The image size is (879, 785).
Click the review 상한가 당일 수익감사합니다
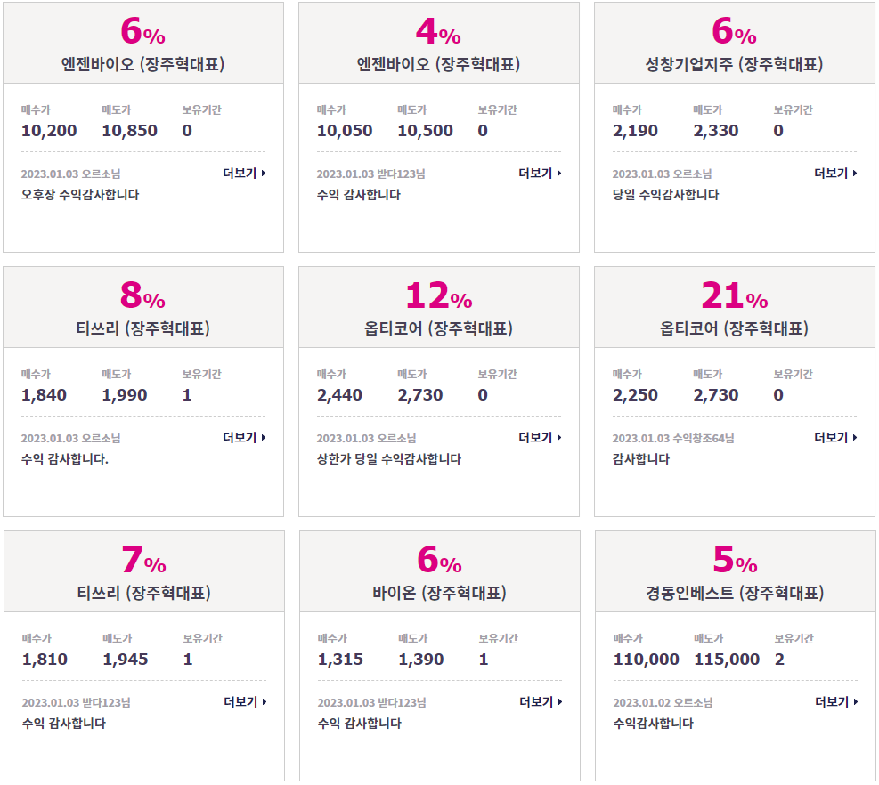[389, 459]
